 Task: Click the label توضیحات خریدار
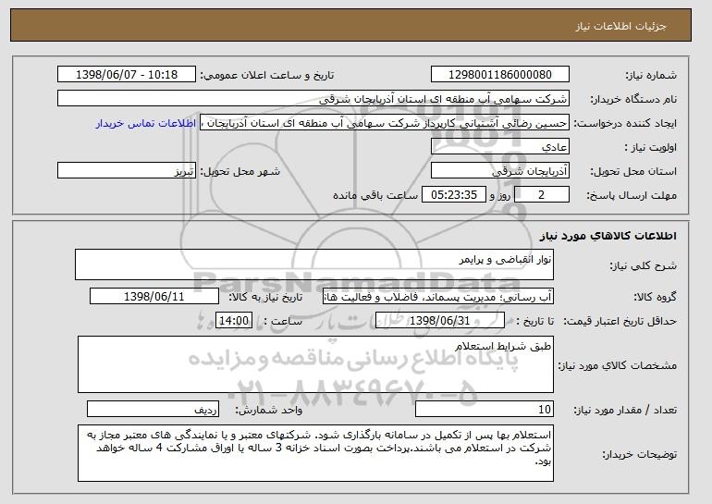tap(639, 454)
